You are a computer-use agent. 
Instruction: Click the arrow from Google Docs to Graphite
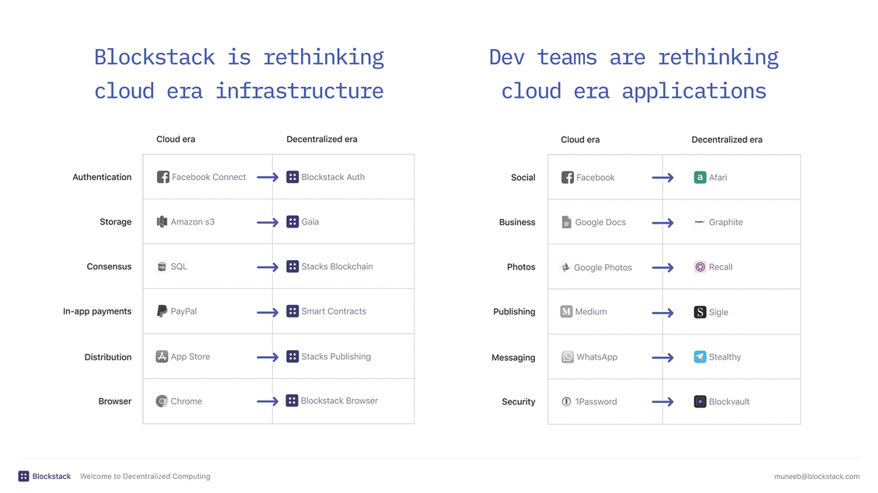pyautogui.click(x=663, y=223)
